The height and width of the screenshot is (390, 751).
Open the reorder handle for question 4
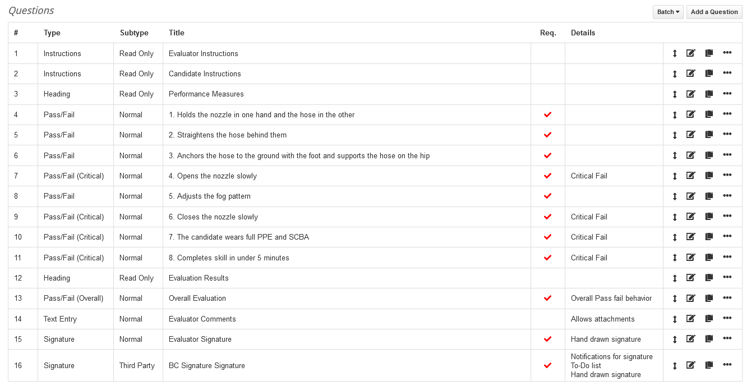(x=674, y=114)
